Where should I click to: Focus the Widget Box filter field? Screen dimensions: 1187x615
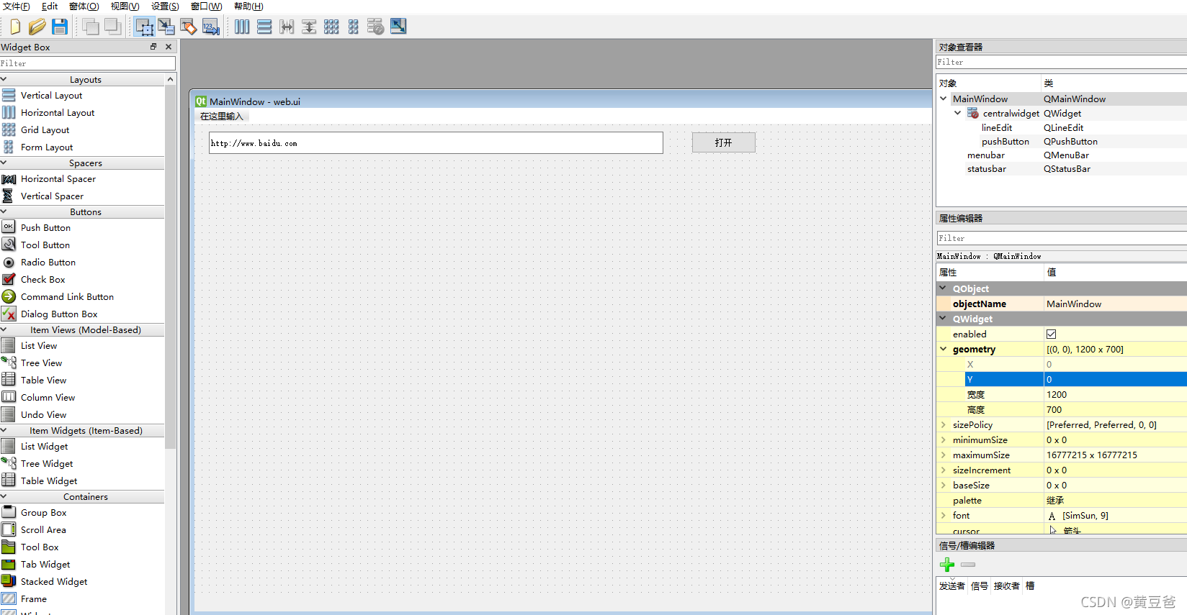click(87, 63)
